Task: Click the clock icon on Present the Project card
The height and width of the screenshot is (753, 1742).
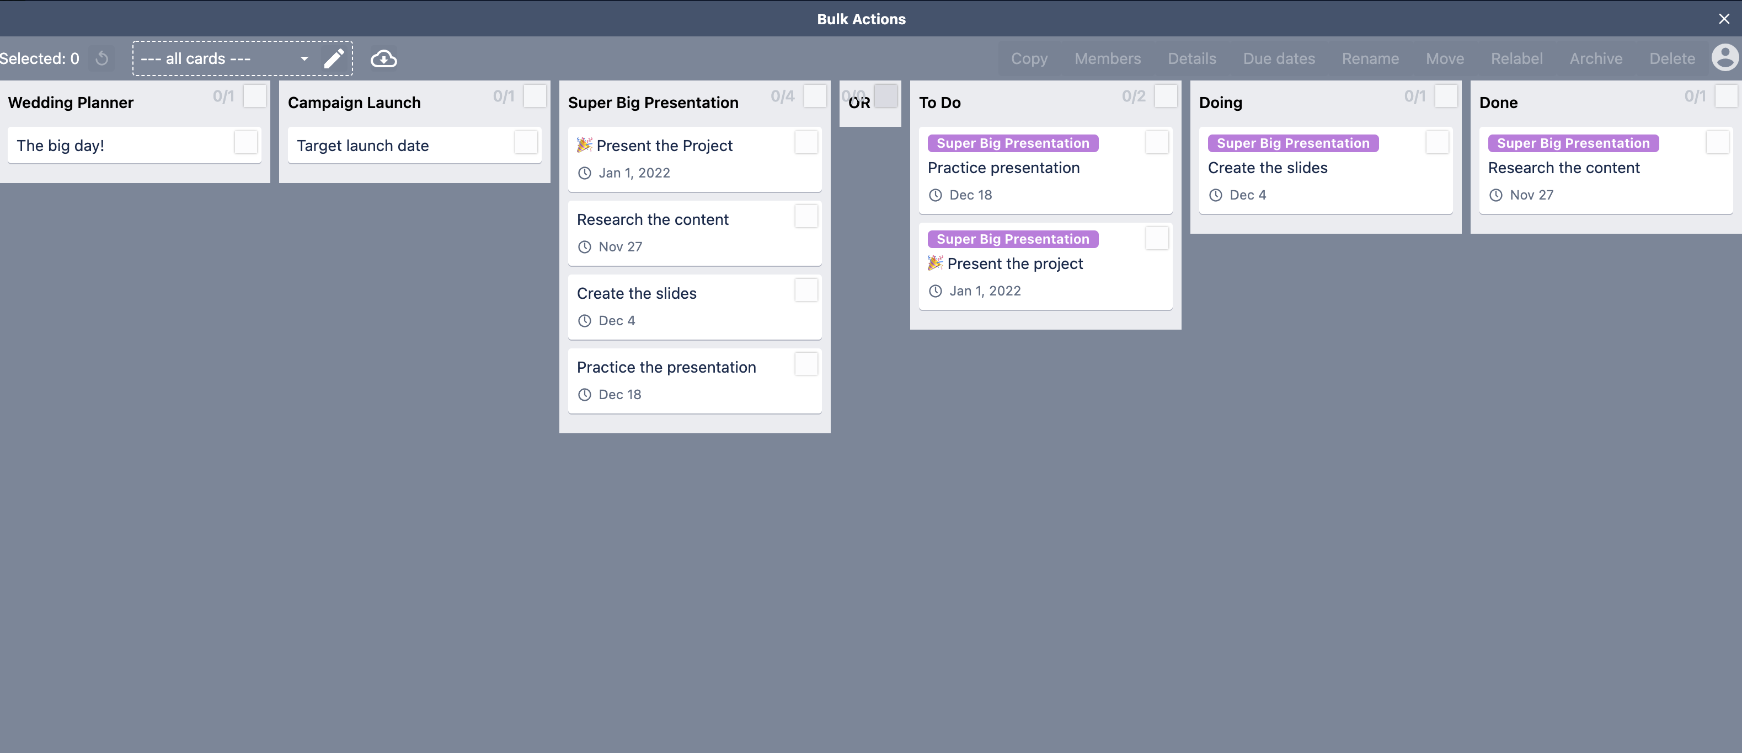Action: (585, 173)
